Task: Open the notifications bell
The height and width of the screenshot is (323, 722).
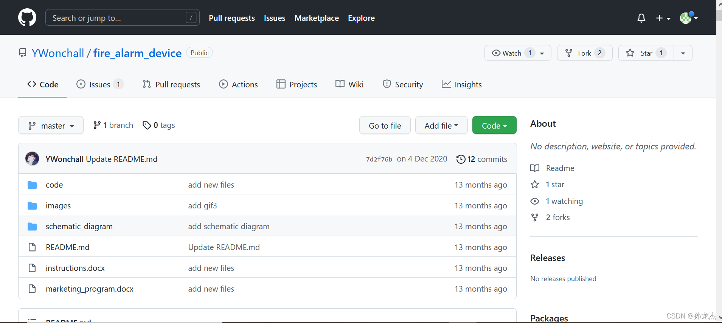Action: click(641, 18)
